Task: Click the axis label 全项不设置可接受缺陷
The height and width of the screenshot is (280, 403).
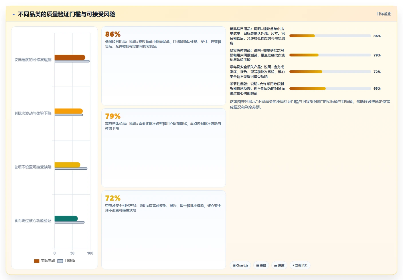Action: tap(33, 167)
